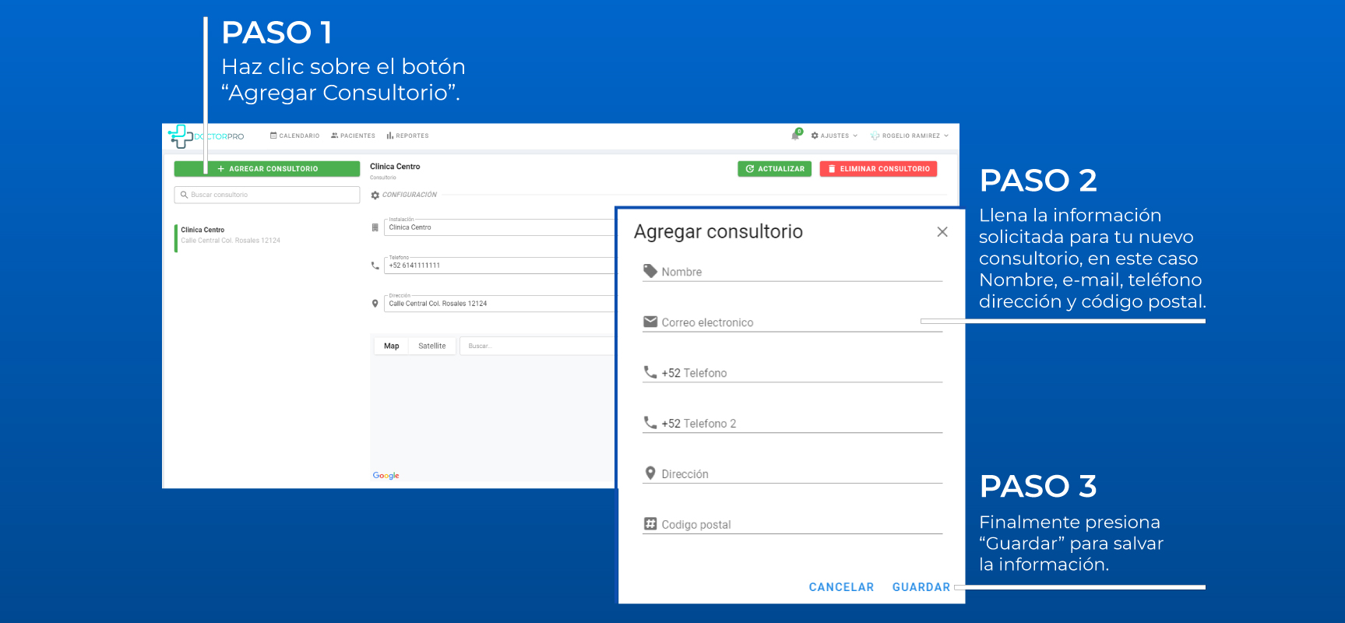Screen dimensions: 1345x623
Task: Open the Reportes menu item
Action: pyautogui.click(x=407, y=136)
